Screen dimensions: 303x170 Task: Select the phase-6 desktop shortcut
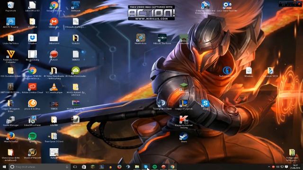point(32,105)
